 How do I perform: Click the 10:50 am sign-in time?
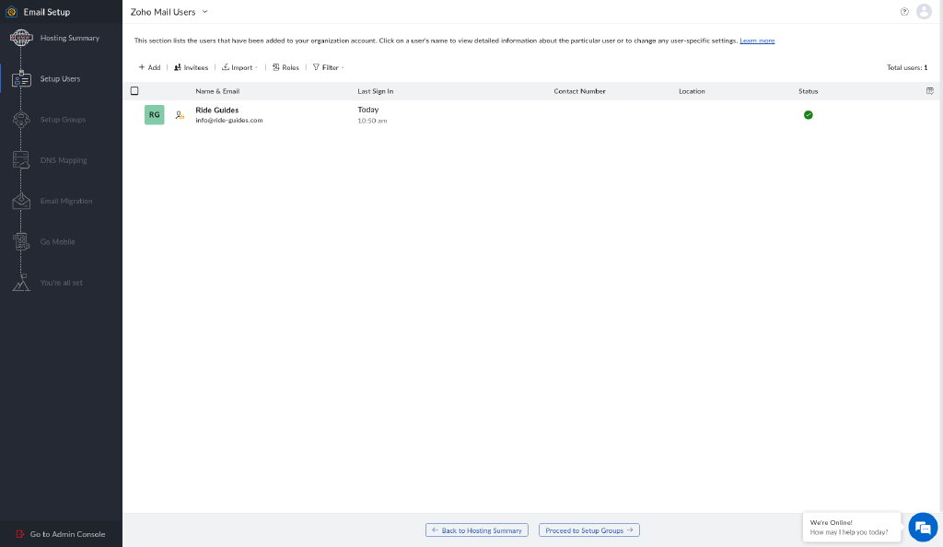(372, 121)
